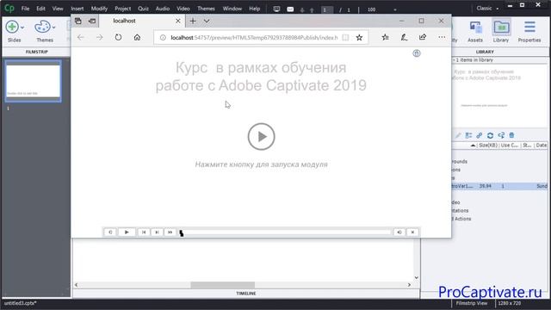Click the playbar previous slide button

point(144,232)
